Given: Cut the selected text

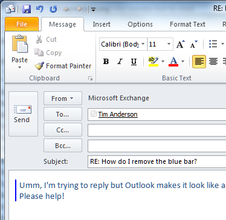Looking at the screenshot, I should tap(47, 39).
